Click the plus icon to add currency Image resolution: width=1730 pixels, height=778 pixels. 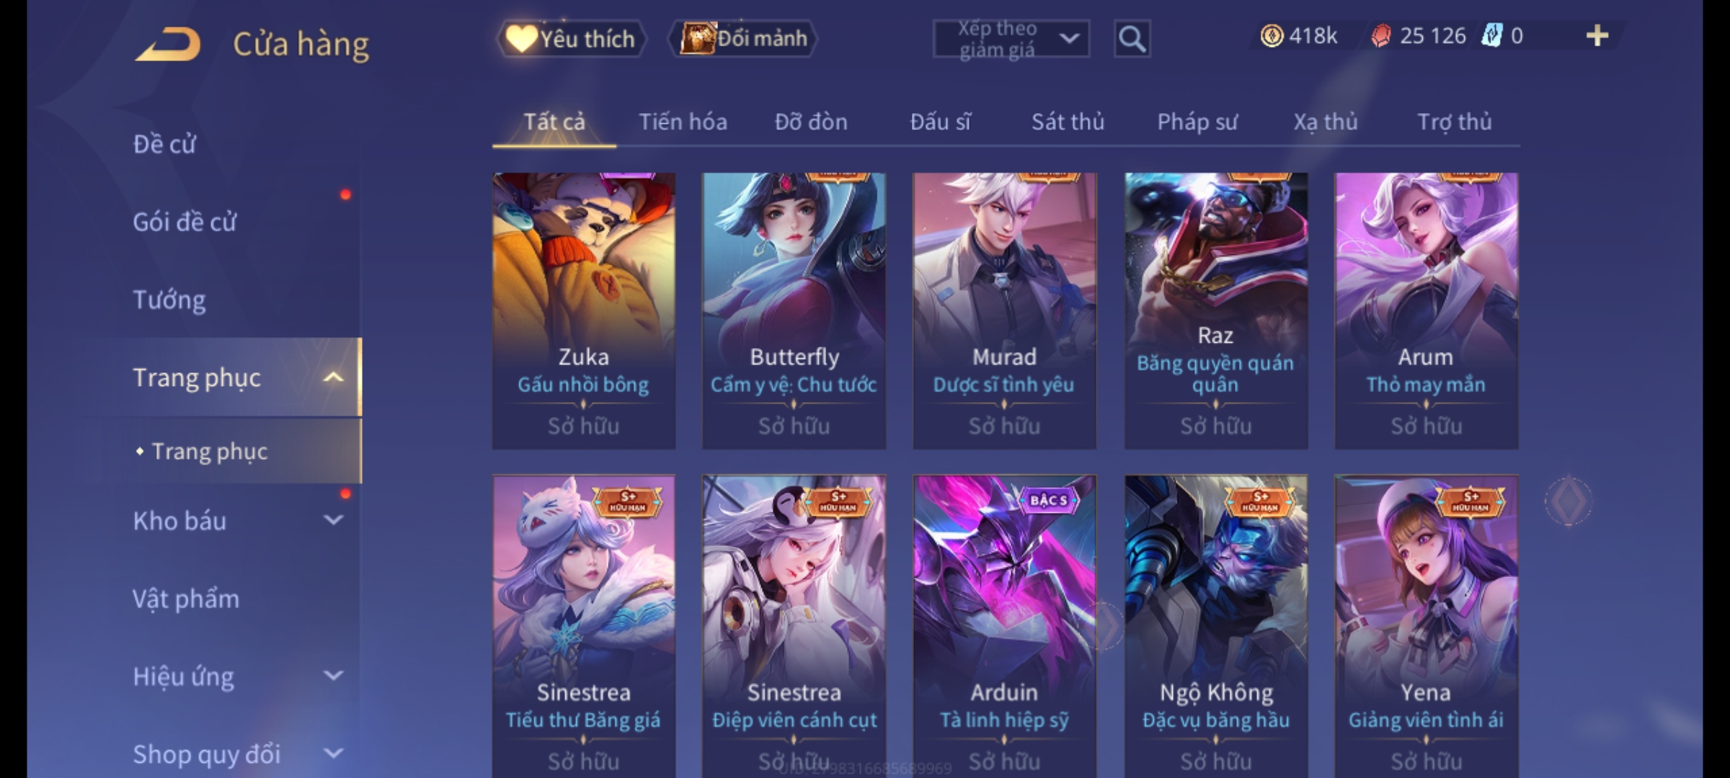(x=1597, y=36)
